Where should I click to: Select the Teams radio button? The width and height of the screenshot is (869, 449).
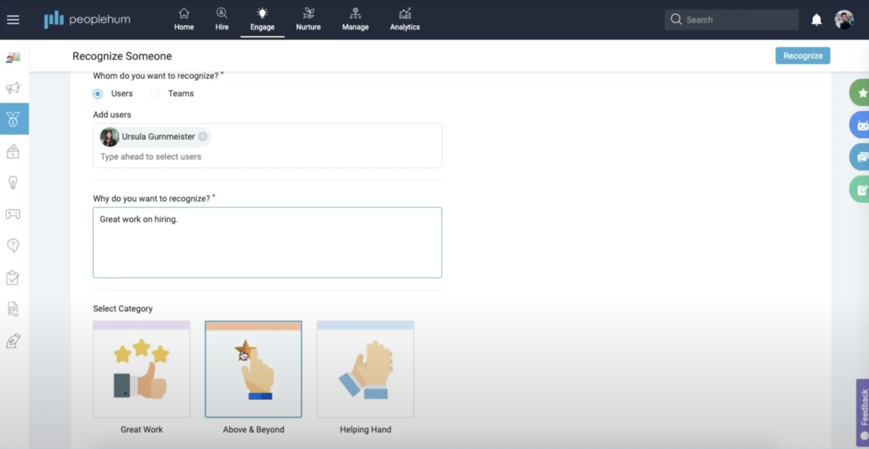155,94
